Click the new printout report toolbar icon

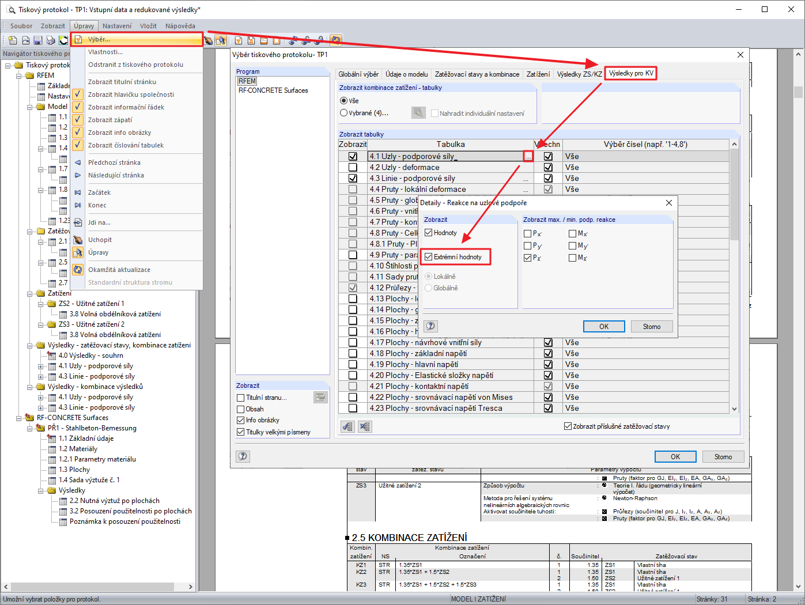coord(13,40)
